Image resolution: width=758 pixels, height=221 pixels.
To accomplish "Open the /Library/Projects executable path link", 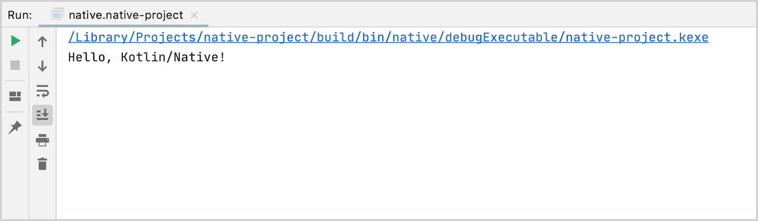I will point(388,37).
